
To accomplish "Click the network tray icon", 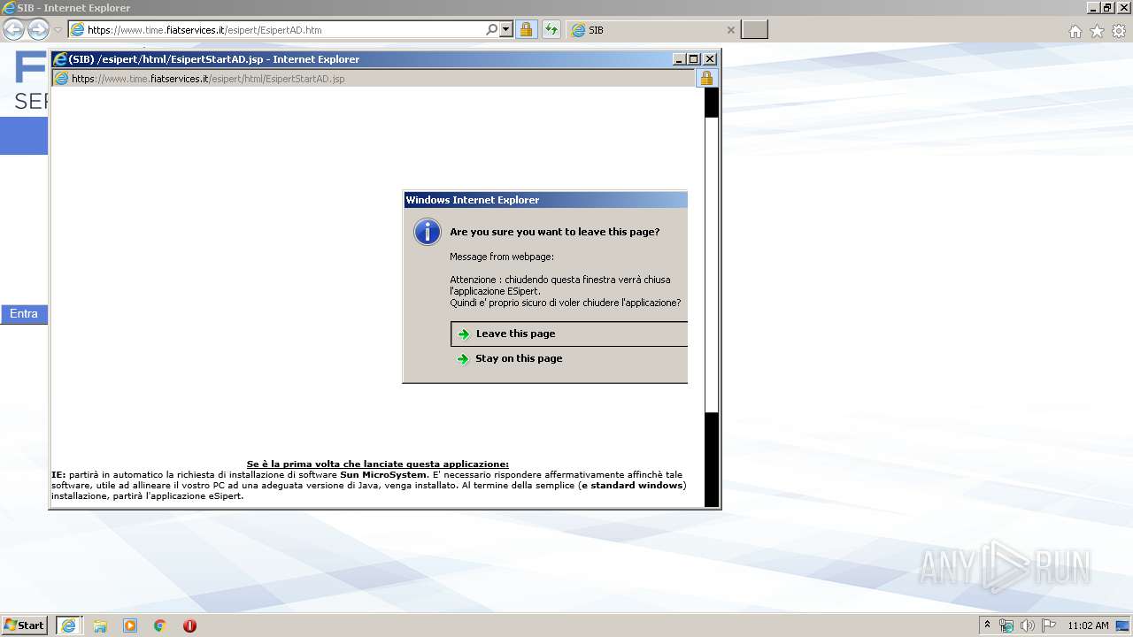I will (x=1006, y=625).
